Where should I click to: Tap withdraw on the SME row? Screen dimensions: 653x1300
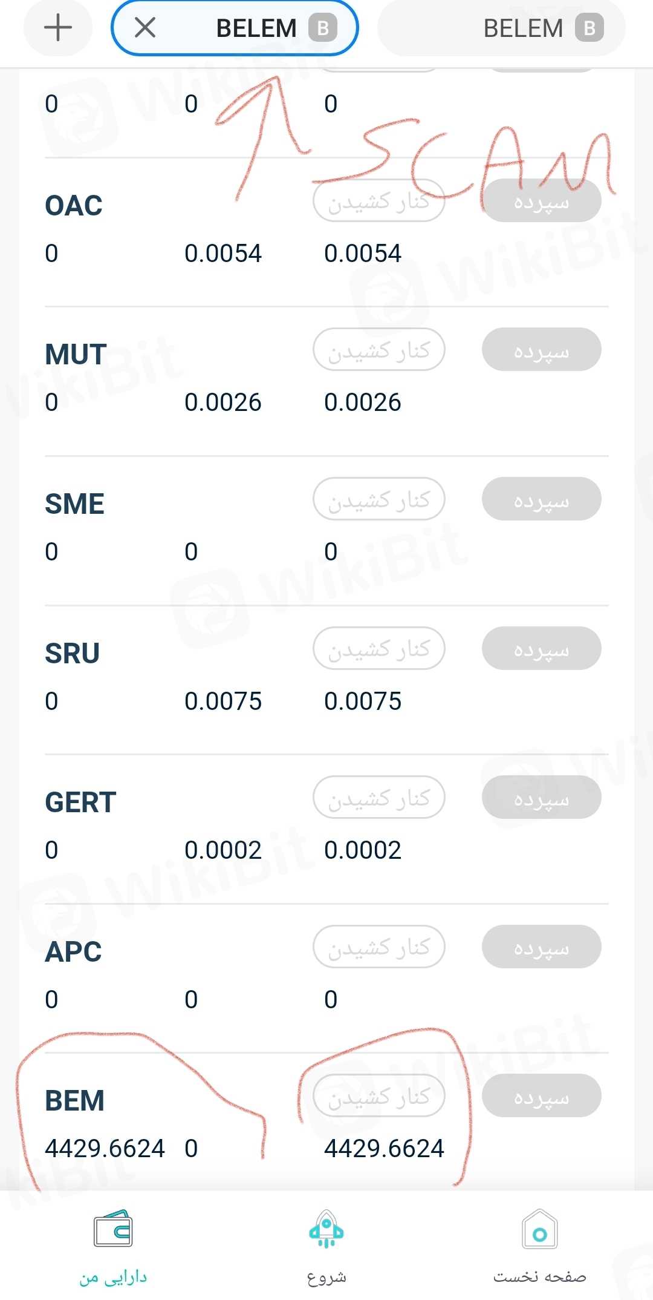[x=379, y=499]
